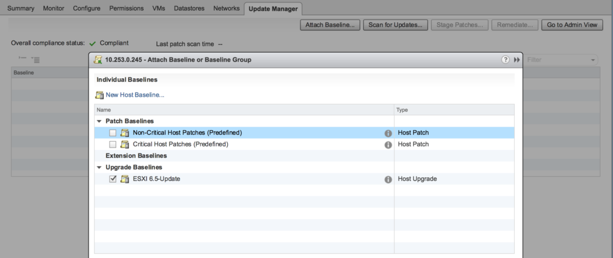Open info for Non-Critical Host Patches baseline

pyautogui.click(x=388, y=133)
